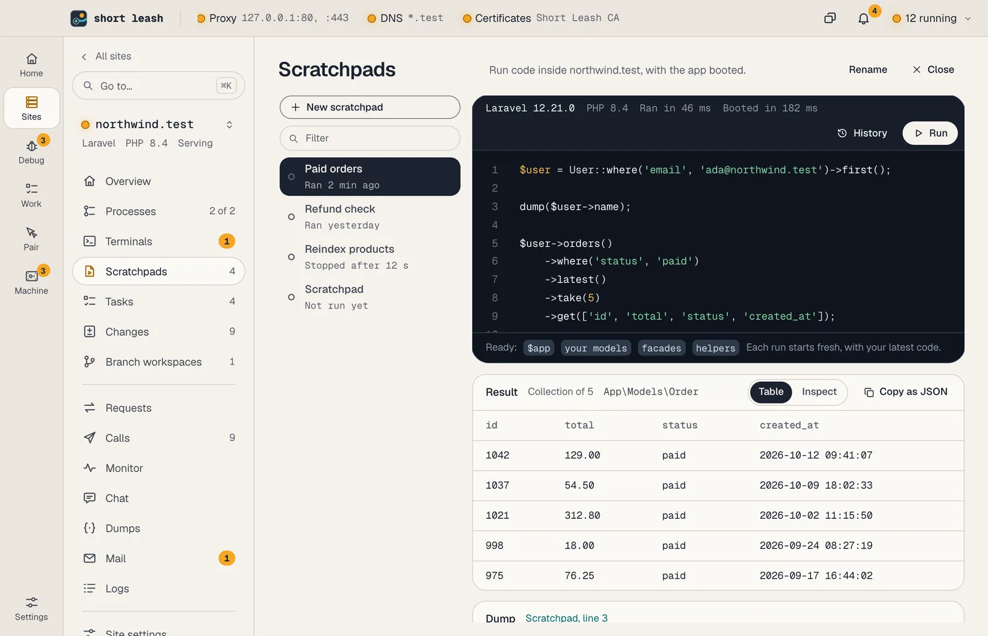Image resolution: width=988 pixels, height=636 pixels.
Task: Open Terminals in the site menu
Action: click(x=159, y=241)
